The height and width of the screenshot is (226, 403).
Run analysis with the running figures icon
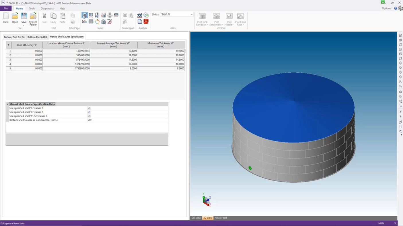(x=140, y=15)
